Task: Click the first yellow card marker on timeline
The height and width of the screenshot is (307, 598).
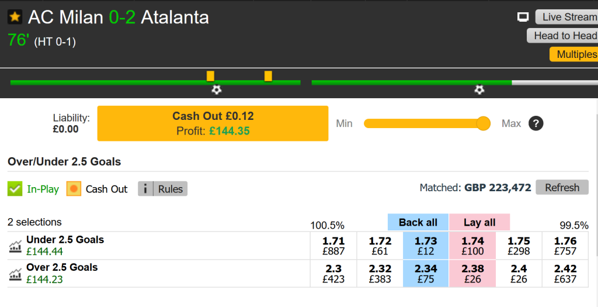Action: pyautogui.click(x=210, y=76)
